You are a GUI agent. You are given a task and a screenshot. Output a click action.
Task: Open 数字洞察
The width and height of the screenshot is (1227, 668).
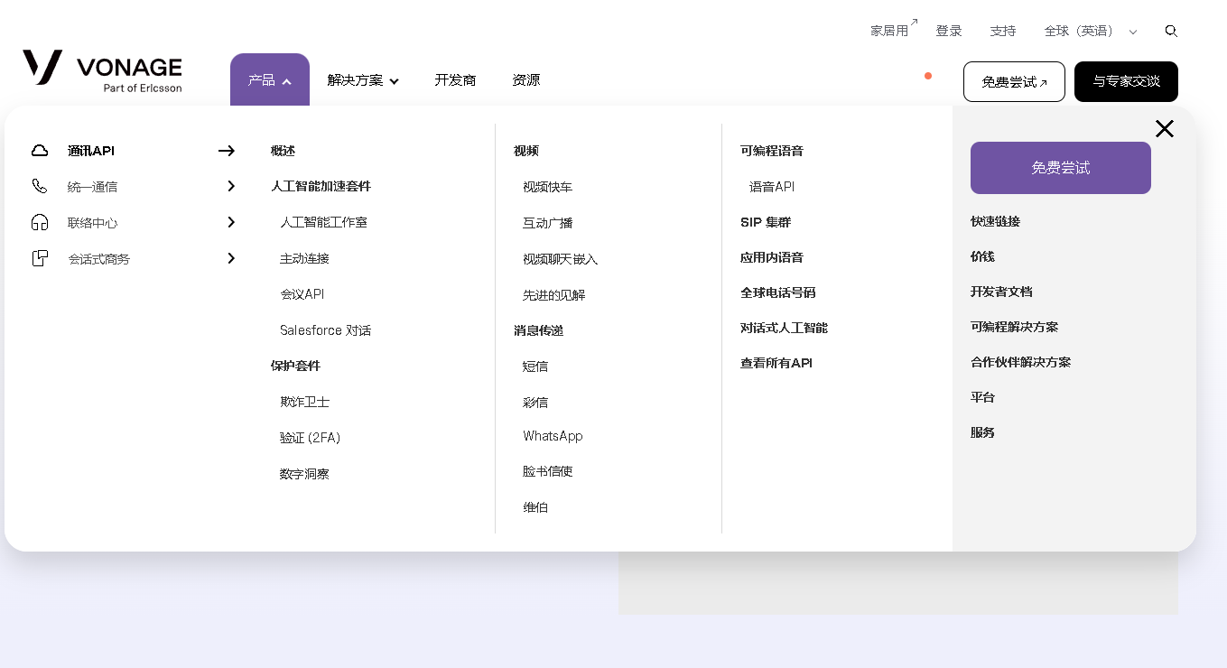[x=304, y=474]
